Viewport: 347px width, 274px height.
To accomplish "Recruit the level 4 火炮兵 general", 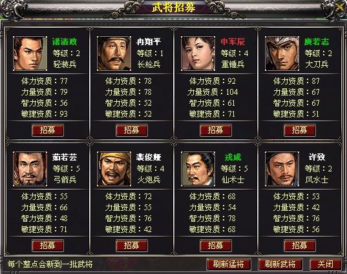I will click(x=132, y=246).
